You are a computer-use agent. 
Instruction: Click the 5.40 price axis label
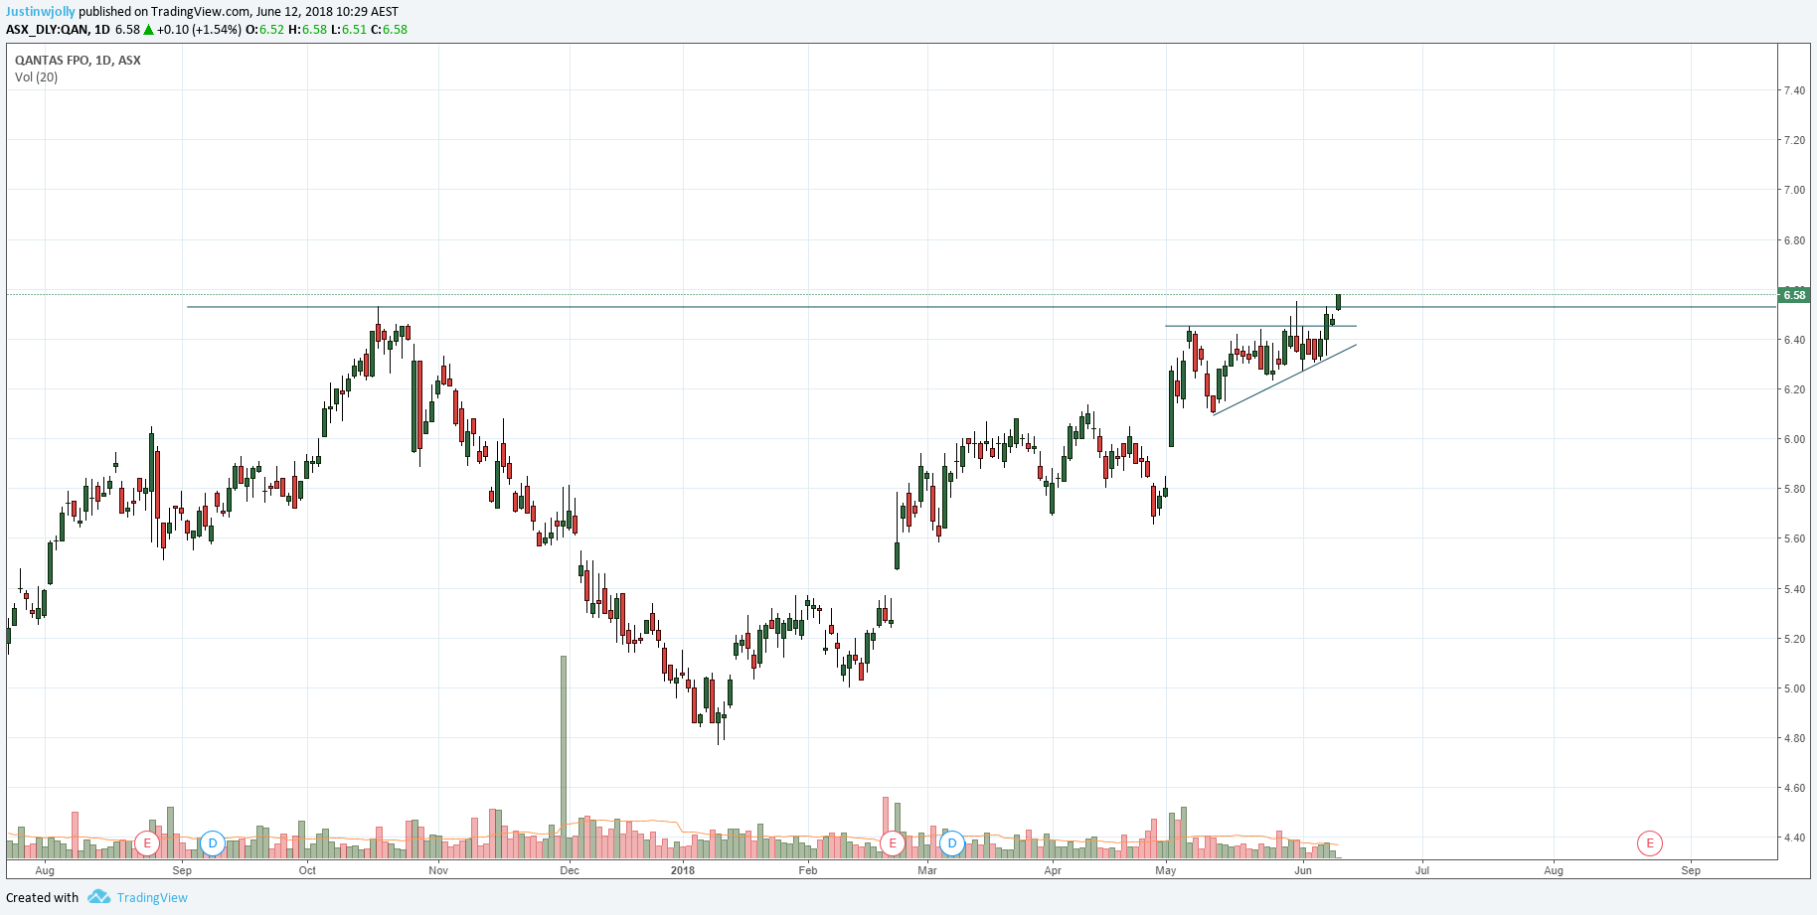tap(1794, 589)
